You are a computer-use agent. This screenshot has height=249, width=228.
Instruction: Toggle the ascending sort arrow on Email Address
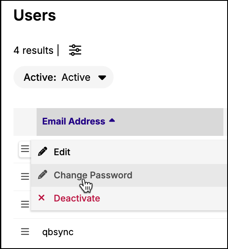pyautogui.click(x=112, y=120)
